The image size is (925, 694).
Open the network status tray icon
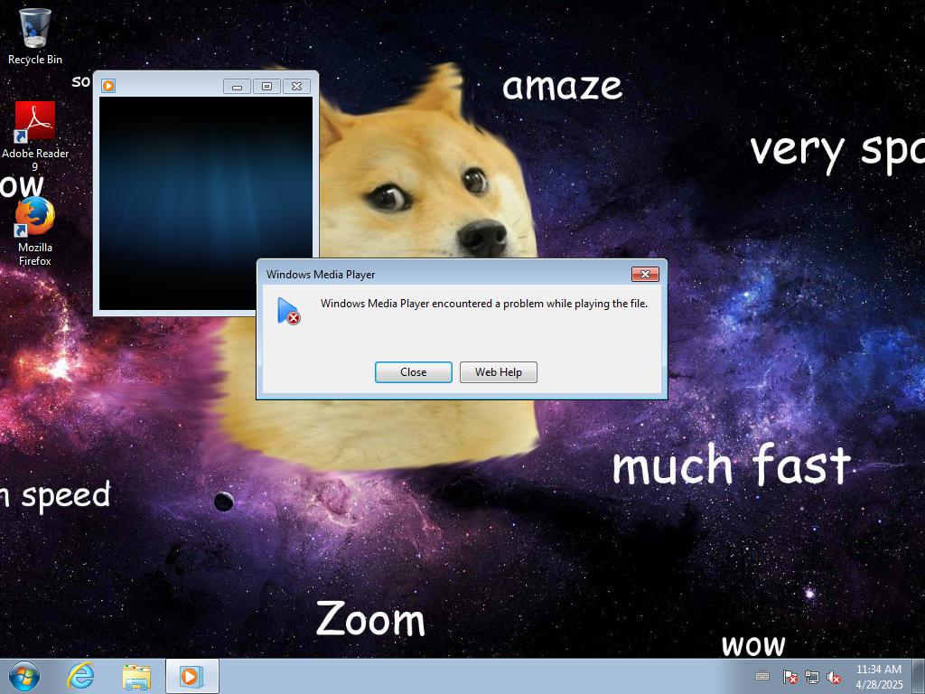point(812,676)
